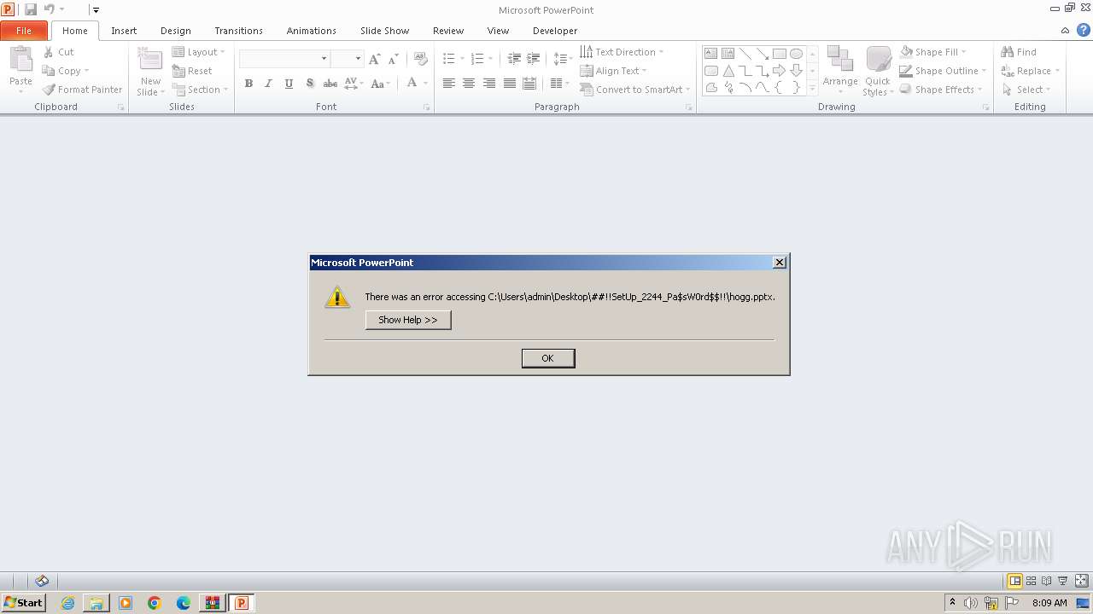Toggle Align Text Left

[x=448, y=83]
